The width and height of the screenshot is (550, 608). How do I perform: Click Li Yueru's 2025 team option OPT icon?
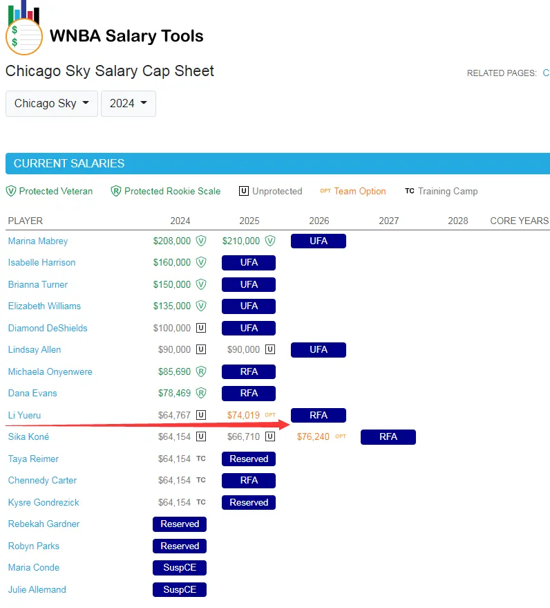(x=270, y=415)
